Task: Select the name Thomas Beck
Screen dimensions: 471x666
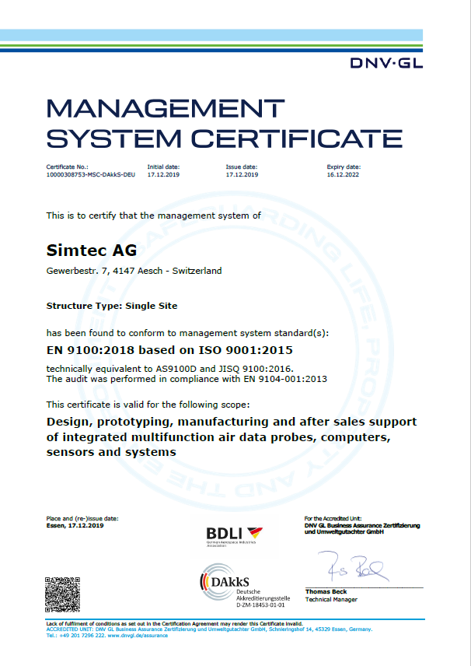Action: tap(326, 591)
